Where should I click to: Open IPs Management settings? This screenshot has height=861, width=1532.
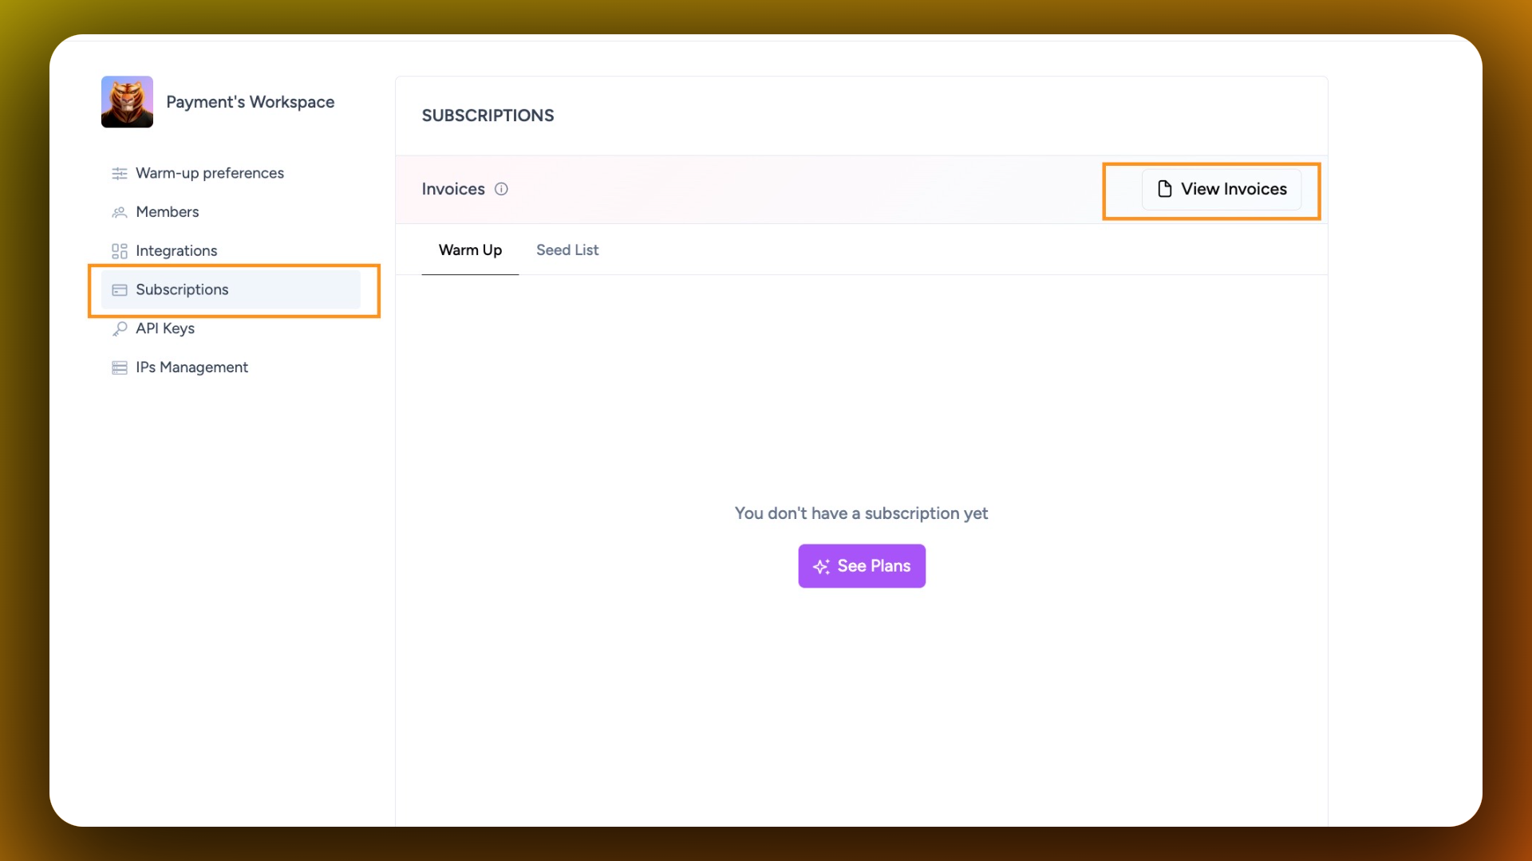coord(191,368)
